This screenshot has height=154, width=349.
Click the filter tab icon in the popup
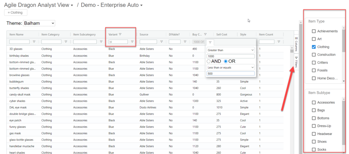tap(210, 42)
